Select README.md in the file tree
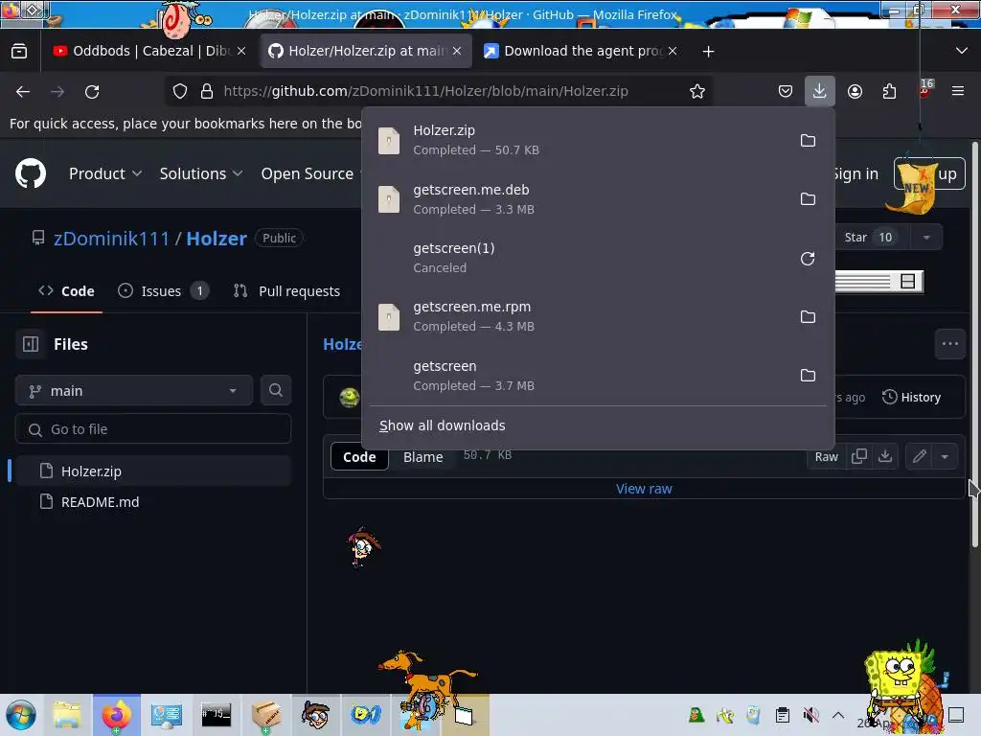 (x=152, y=502)
